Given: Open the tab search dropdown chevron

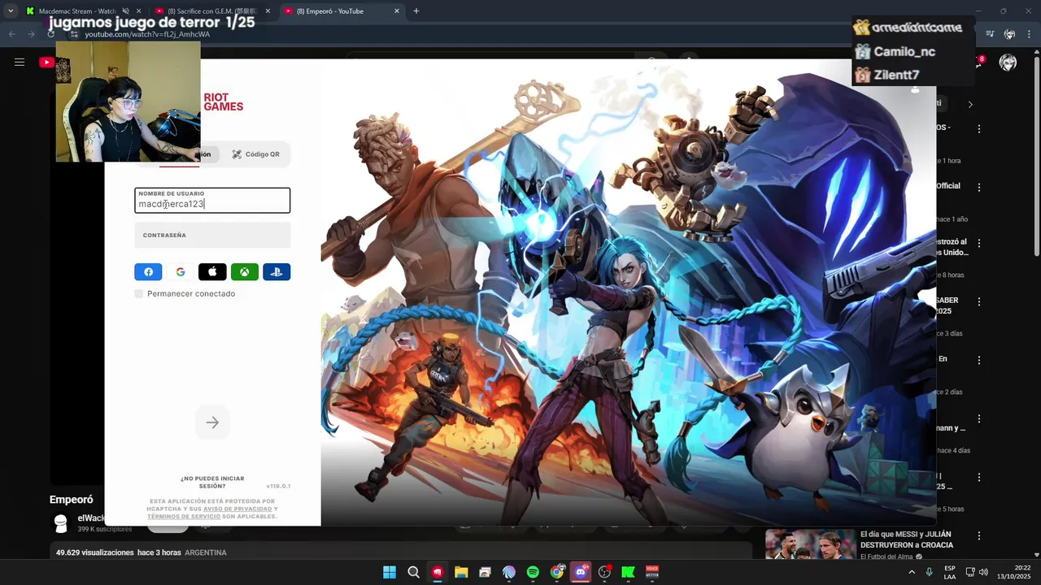Looking at the screenshot, I should (x=10, y=11).
